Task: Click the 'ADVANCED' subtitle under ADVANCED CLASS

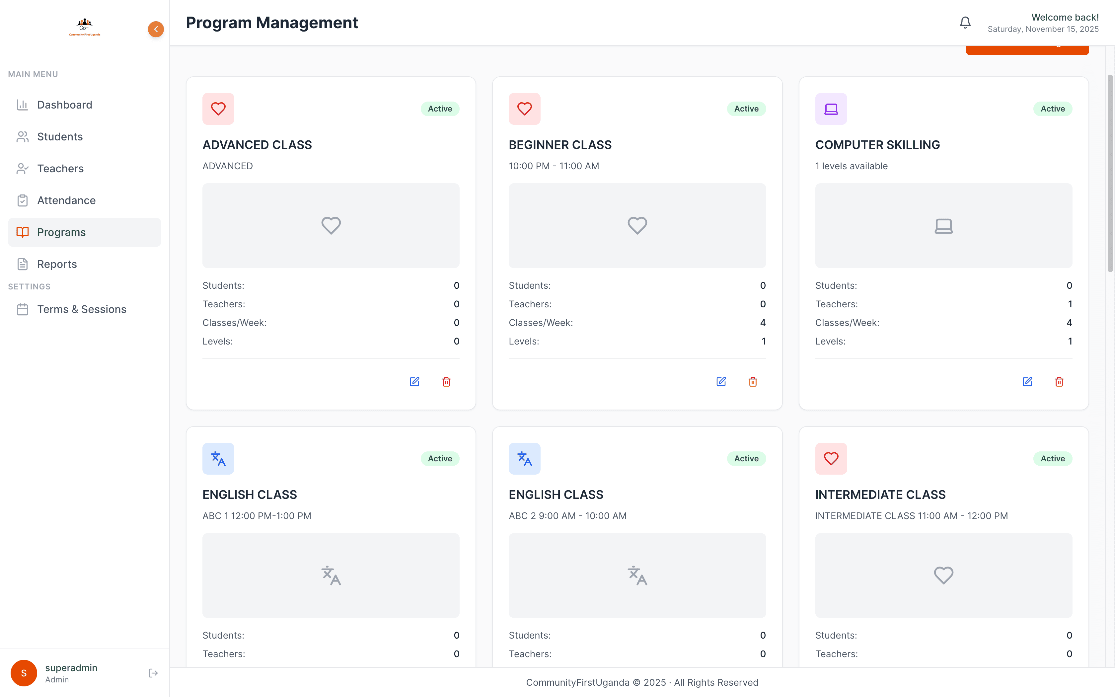Action: point(228,166)
